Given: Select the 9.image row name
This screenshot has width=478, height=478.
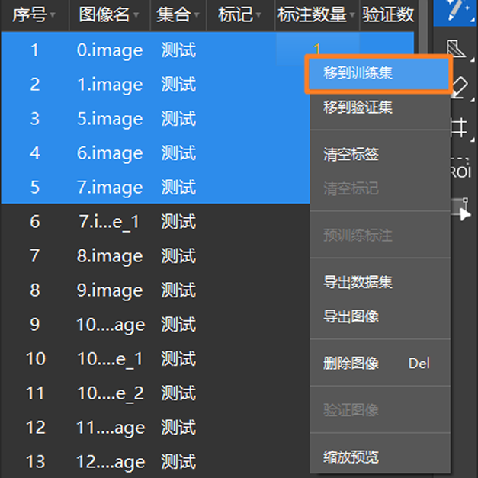Looking at the screenshot, I should coord(110,290).
